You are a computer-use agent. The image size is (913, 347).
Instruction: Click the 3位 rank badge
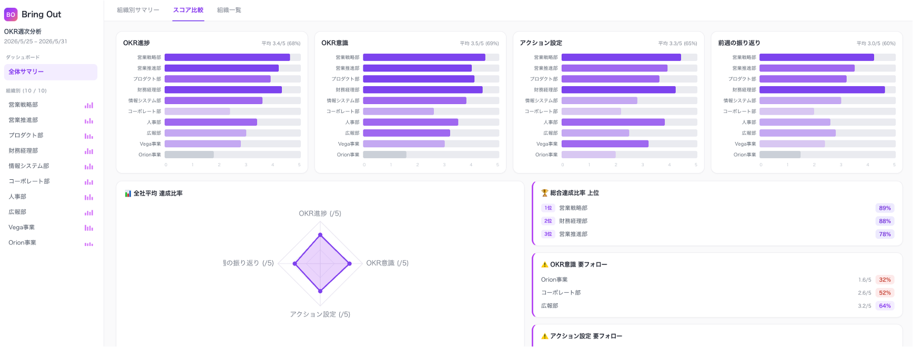click(x=548, y=234)
